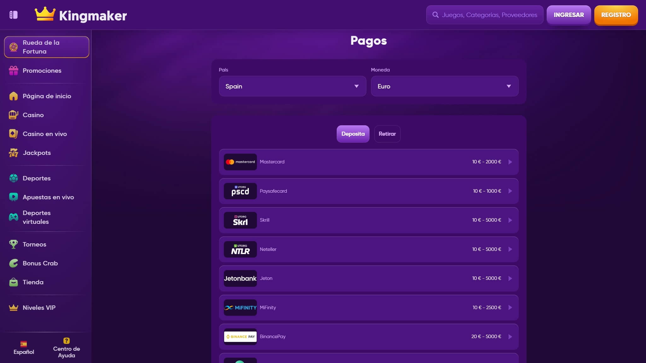Viewport: 646px width, 363px height.
Task: Click the search magnifier icon
Action: (435, 15)
